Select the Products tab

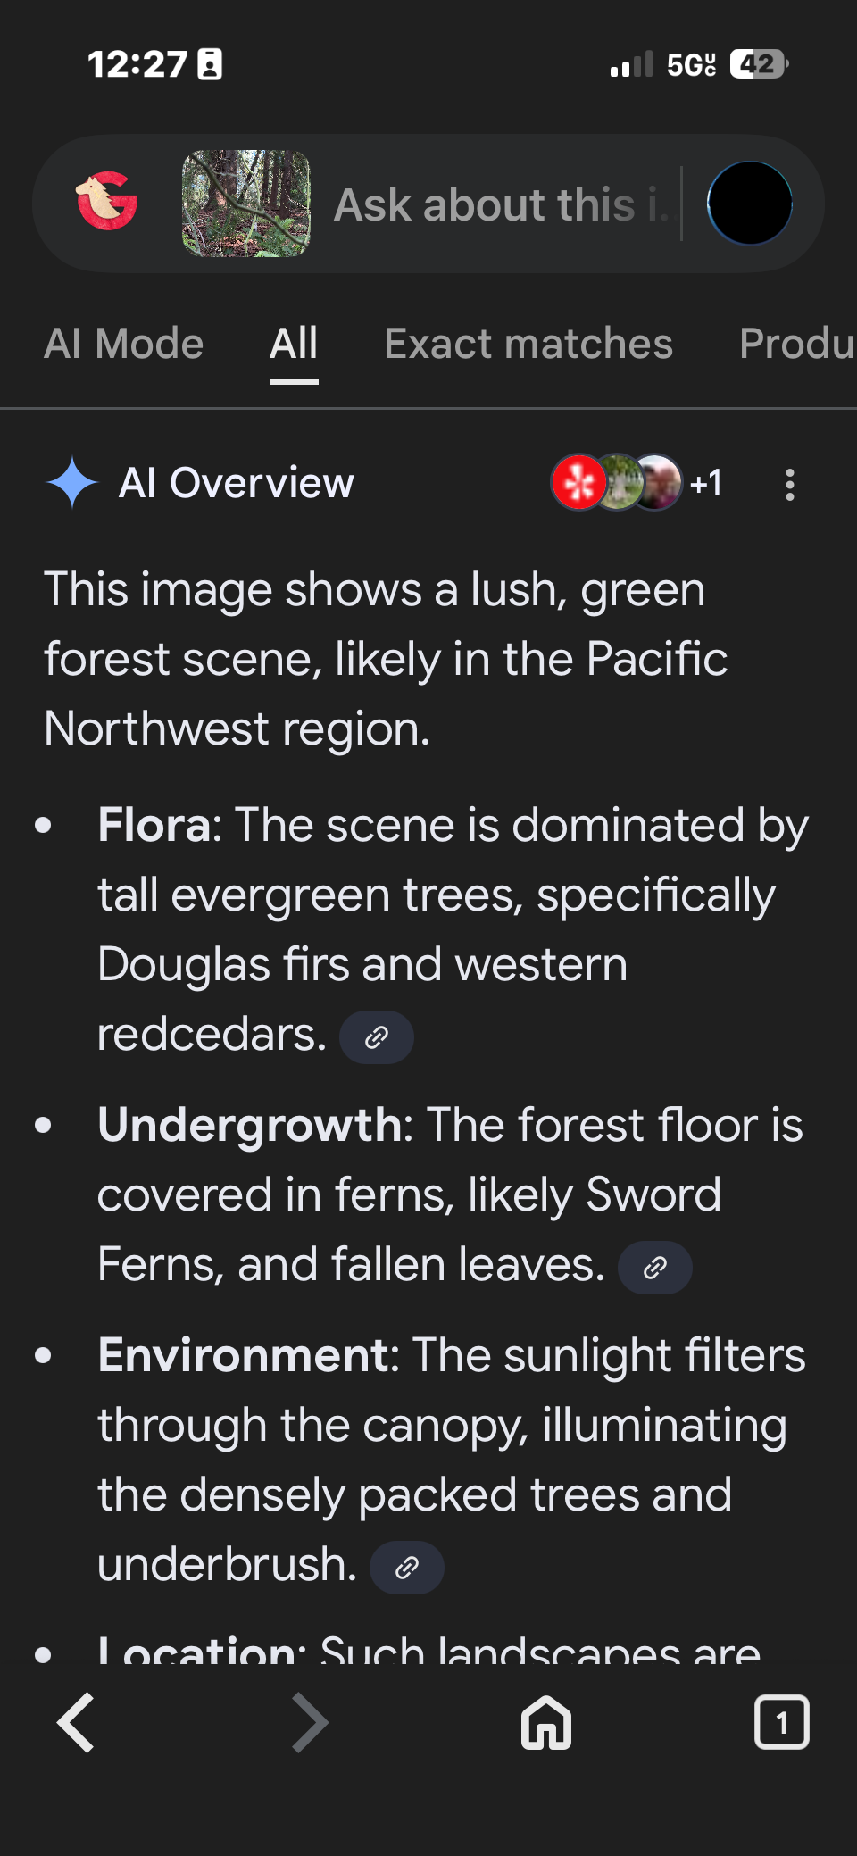tap(803, 343)
